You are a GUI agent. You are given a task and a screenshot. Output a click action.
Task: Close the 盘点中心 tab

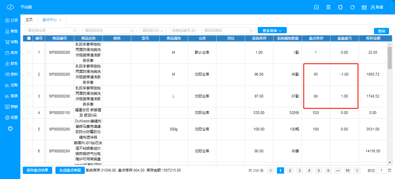[60, 20]
